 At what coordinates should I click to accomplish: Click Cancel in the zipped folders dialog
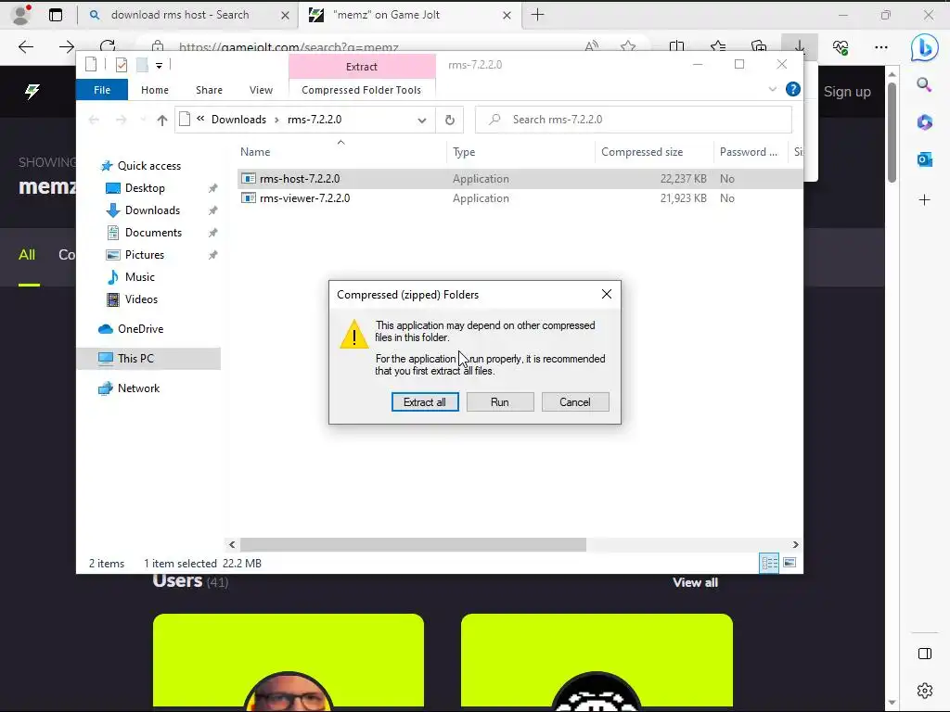click(575, 402)
